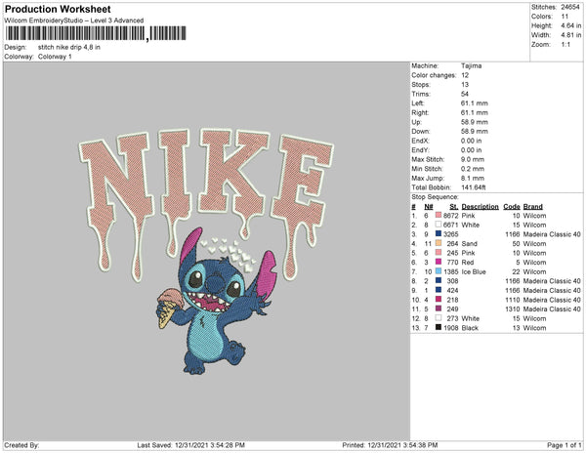
Task: Click the 'Page 1 of 1' footer text
Action: [564, 445]
